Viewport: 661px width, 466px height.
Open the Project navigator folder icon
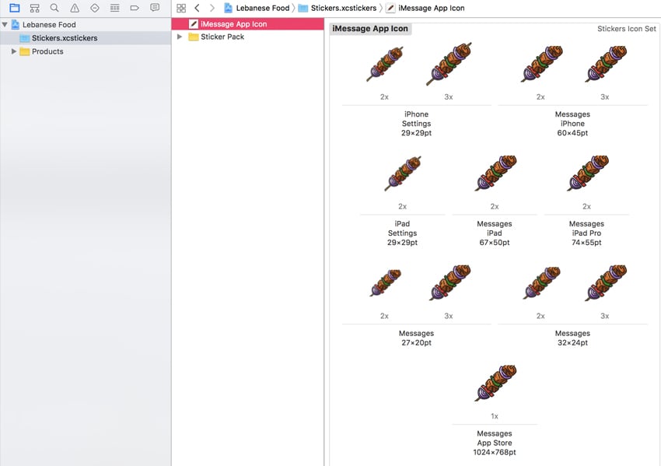coord(15,8)
